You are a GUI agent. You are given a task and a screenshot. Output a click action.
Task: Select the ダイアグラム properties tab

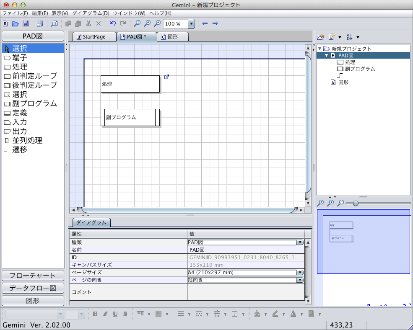click(91, 223)
